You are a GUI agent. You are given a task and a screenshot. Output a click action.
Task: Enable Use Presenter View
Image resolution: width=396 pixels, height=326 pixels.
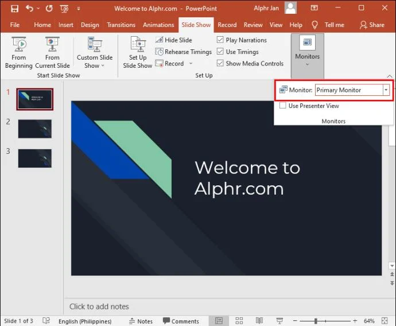point(283,105)
